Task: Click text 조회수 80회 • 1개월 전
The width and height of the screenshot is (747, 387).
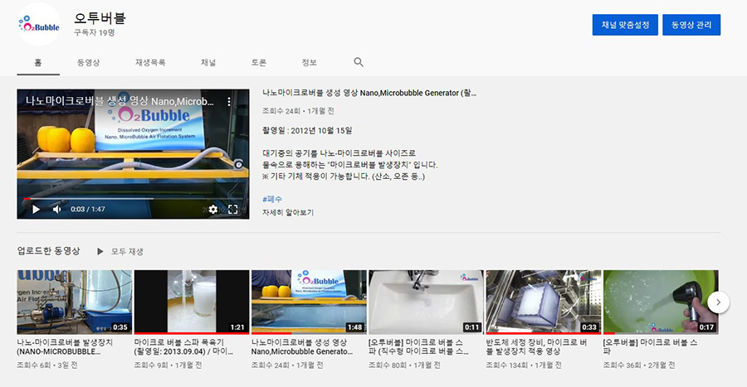Action: point(404,365)
